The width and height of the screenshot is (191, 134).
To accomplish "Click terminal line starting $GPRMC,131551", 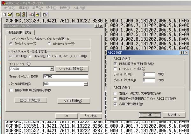I will tap(97, 126).
